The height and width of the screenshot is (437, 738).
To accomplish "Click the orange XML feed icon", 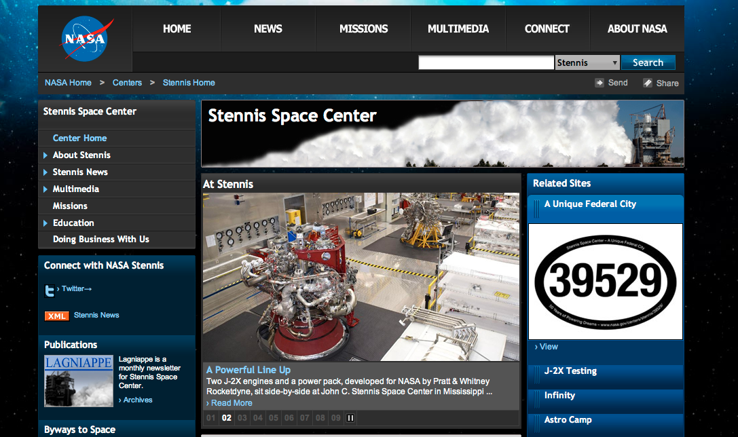I will tap(57, 316).
